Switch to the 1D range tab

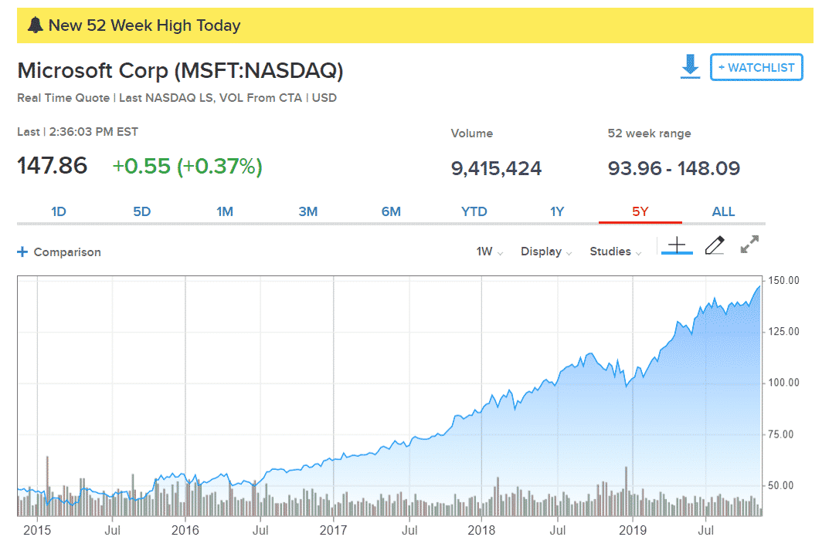(x=59, y=211)
